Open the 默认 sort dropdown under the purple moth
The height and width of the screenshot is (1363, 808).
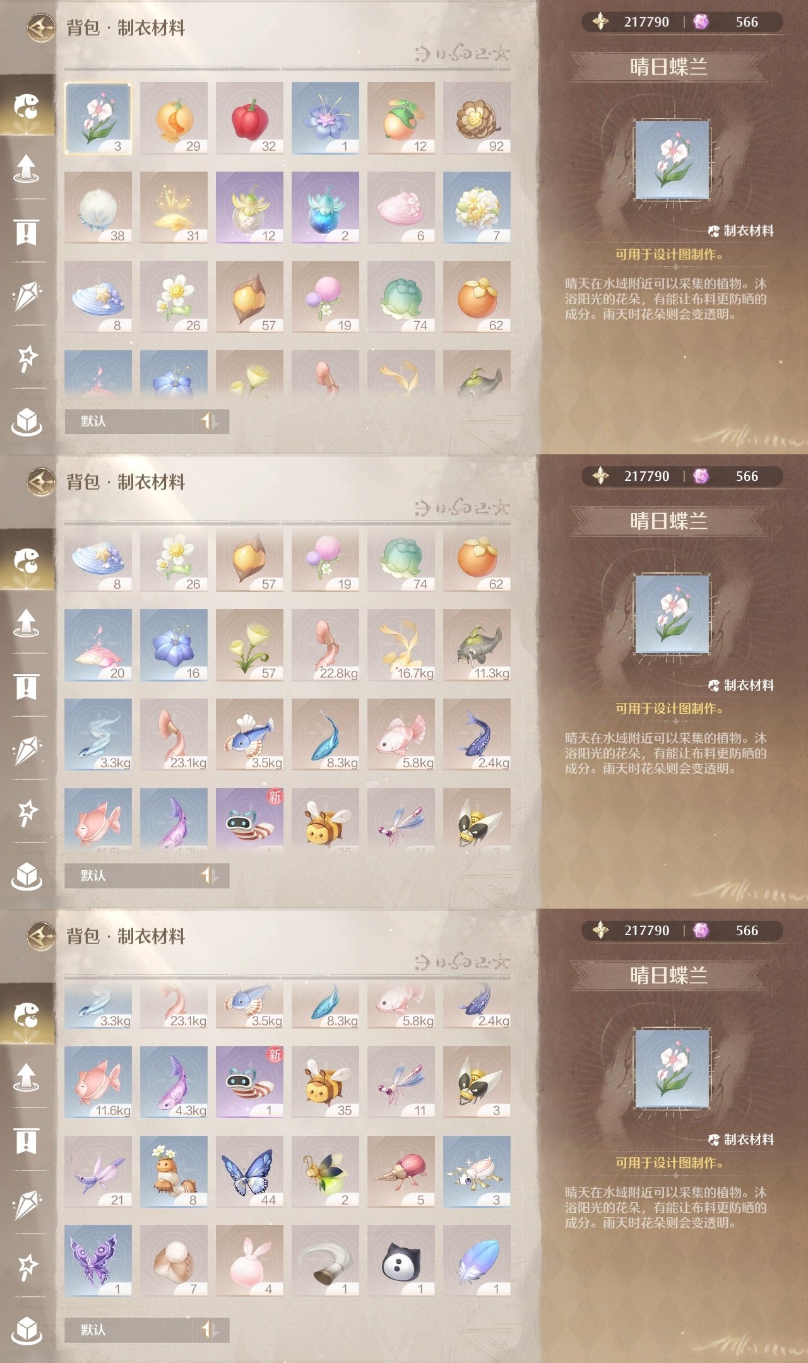point(128,1330)
